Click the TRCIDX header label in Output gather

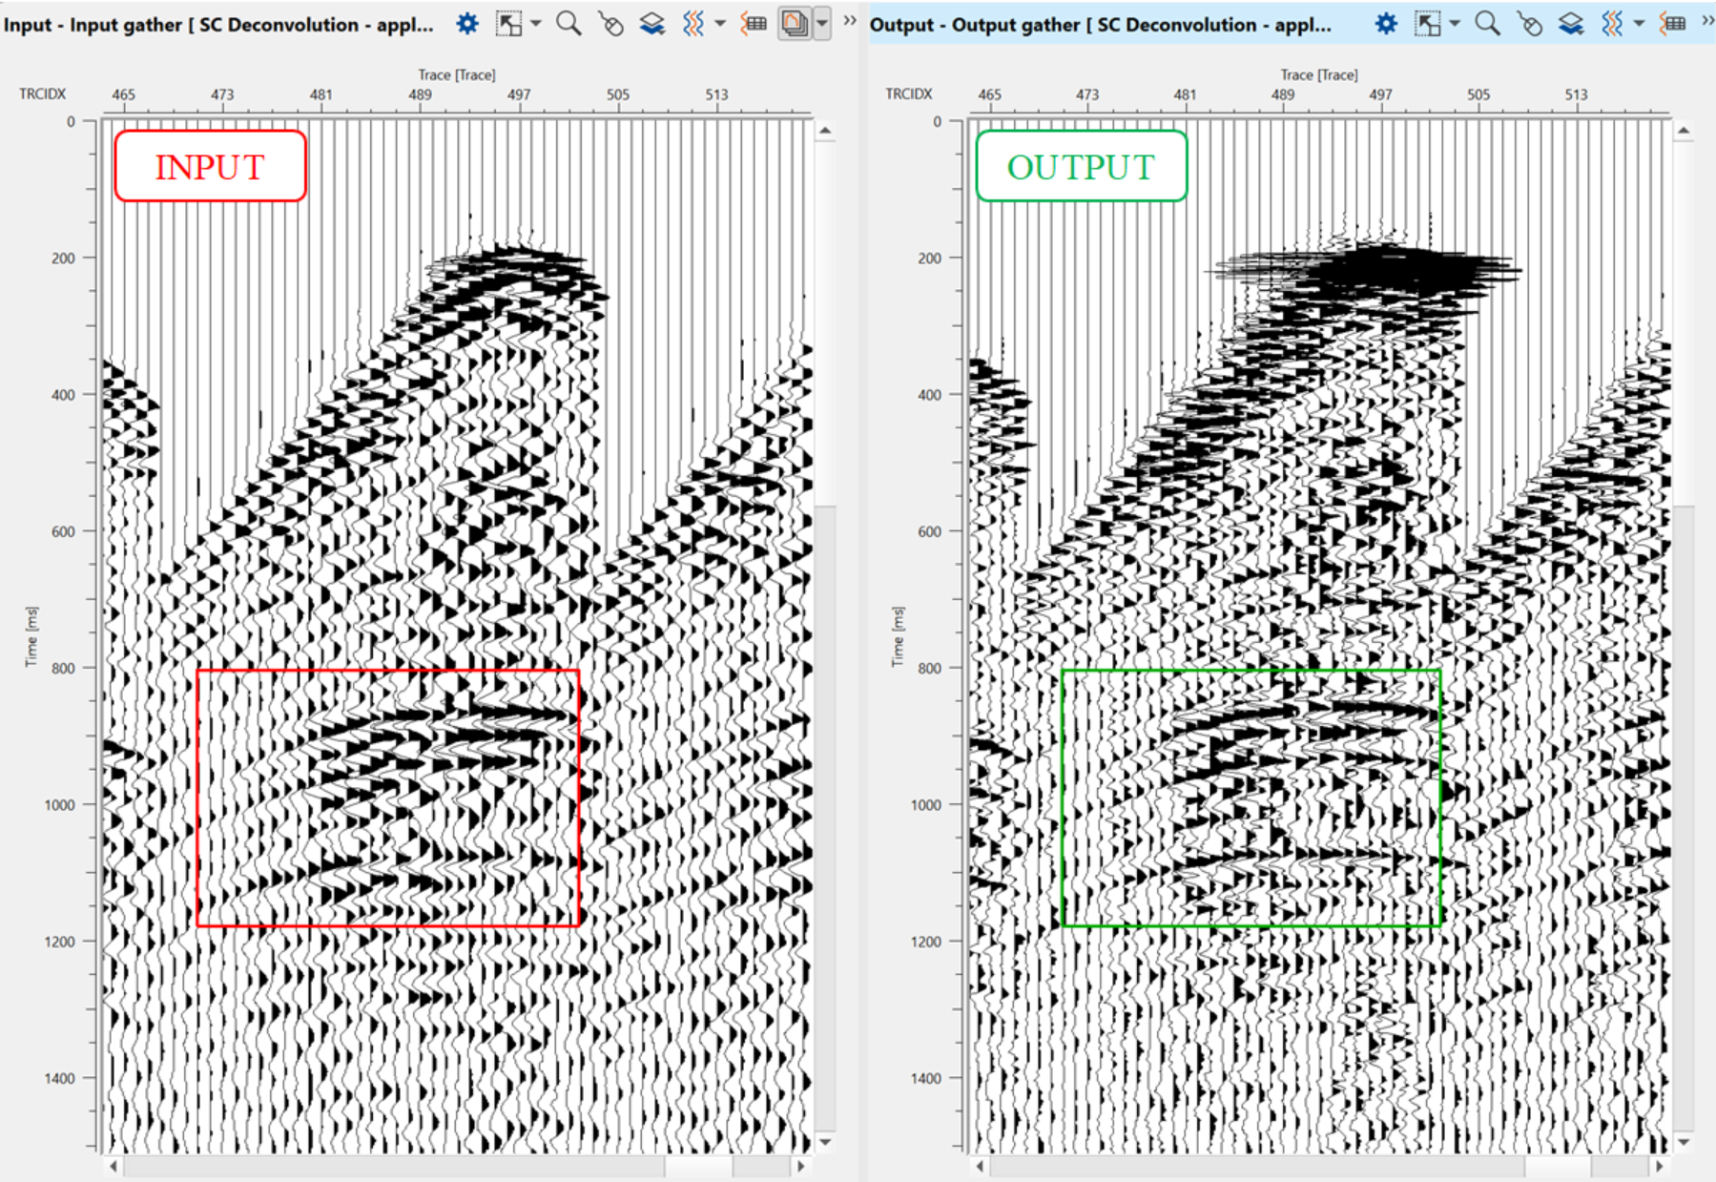coord(909,94)
